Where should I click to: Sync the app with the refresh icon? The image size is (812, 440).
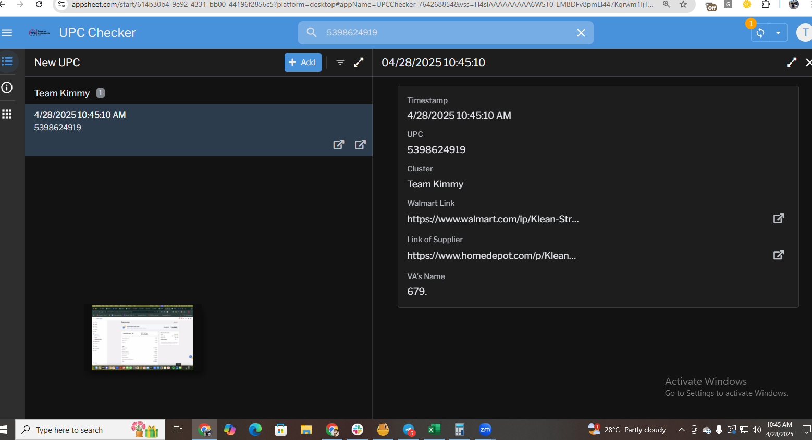(x=760, y=33)
